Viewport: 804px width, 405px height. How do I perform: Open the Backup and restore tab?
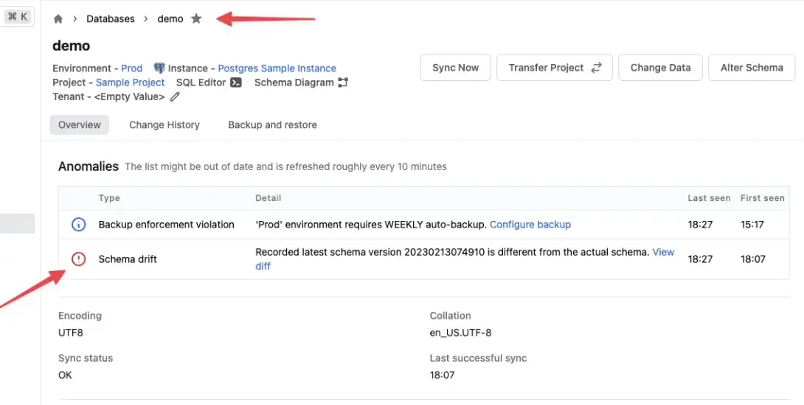(272, 125)
